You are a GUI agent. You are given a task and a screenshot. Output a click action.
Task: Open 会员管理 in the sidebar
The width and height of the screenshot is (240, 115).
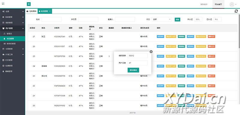[13, 39]
